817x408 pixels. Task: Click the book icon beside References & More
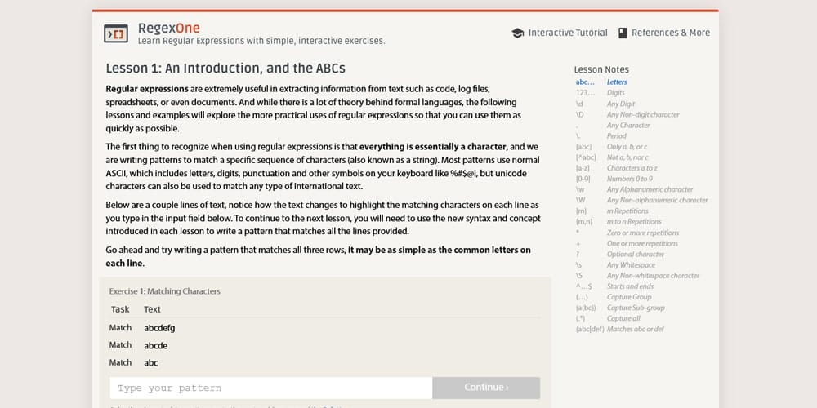[623, 33]
